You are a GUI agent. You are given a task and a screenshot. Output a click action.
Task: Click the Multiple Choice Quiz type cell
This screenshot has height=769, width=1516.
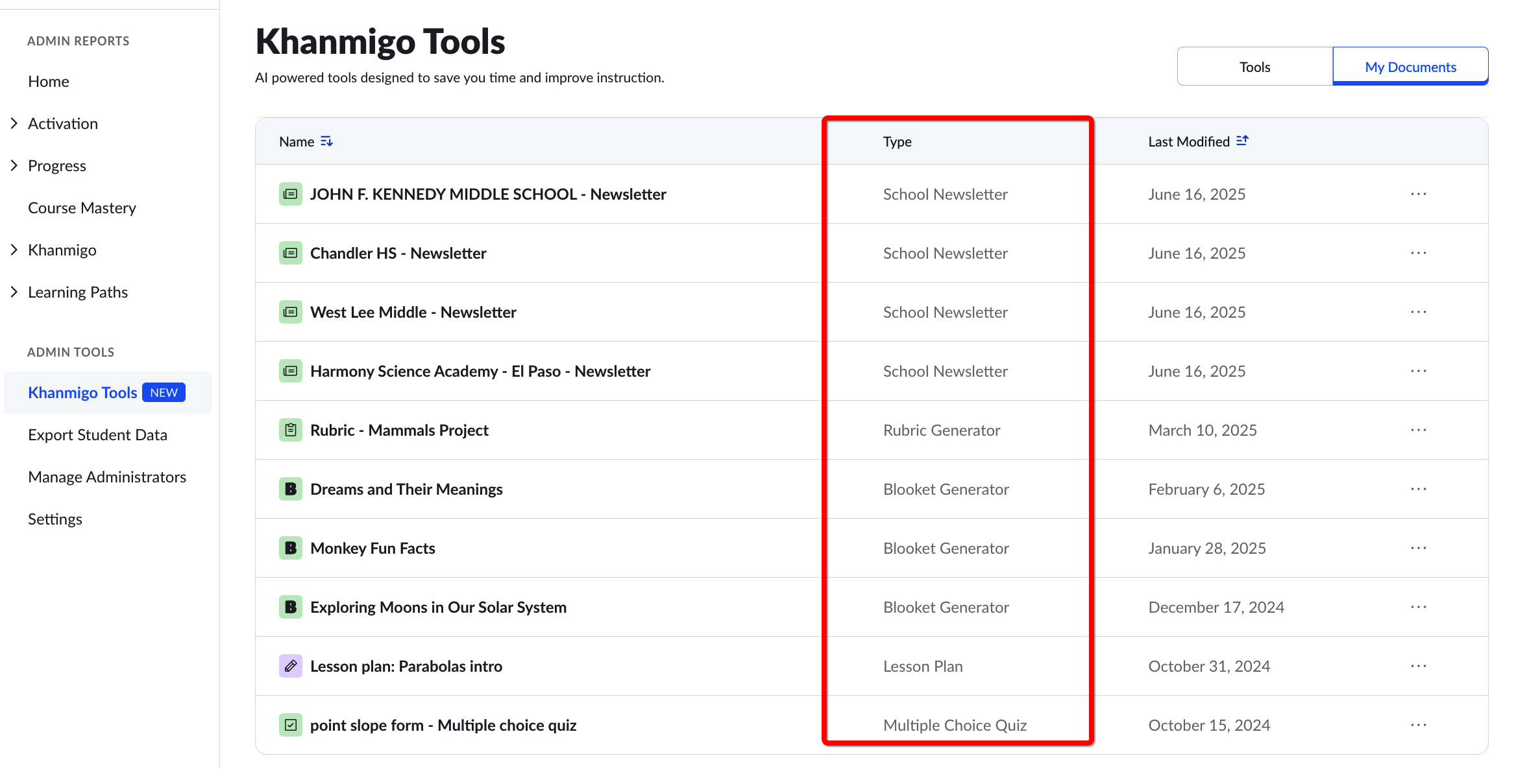coord(955,725)
